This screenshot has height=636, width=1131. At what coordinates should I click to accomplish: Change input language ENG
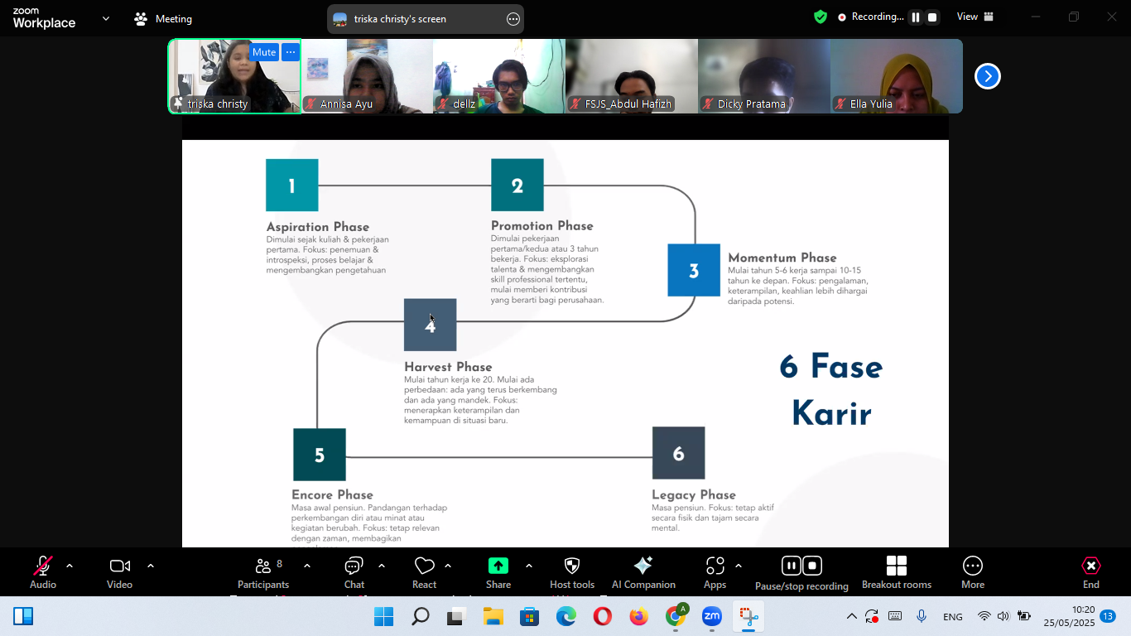[953, 617]
